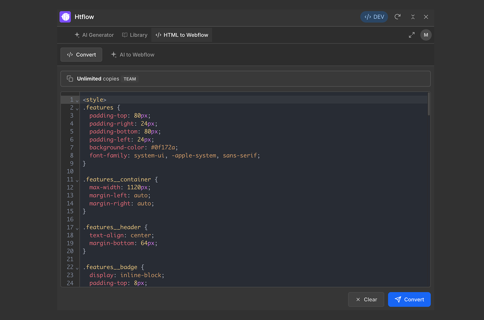Open the AI Generator tab
Image resolution: width=484 pixels, height=320 pixels.
pyautogui.click(x=94, y=35)
